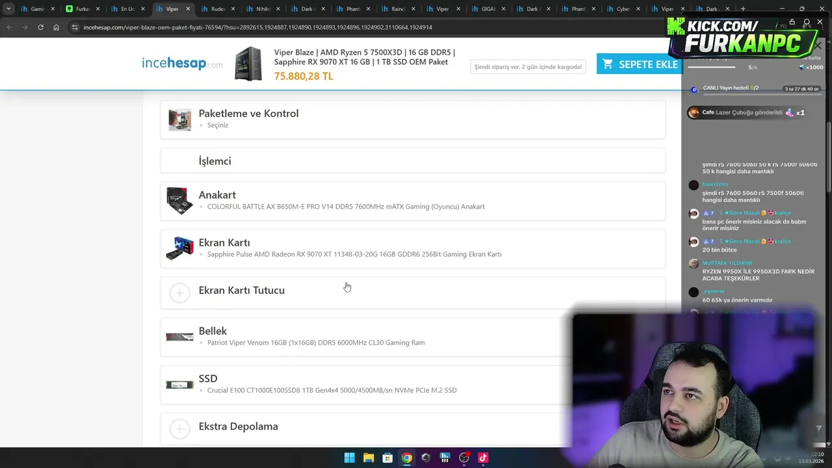
Task: Switch to the Rude browser tab
Action: tap(217, 9)
